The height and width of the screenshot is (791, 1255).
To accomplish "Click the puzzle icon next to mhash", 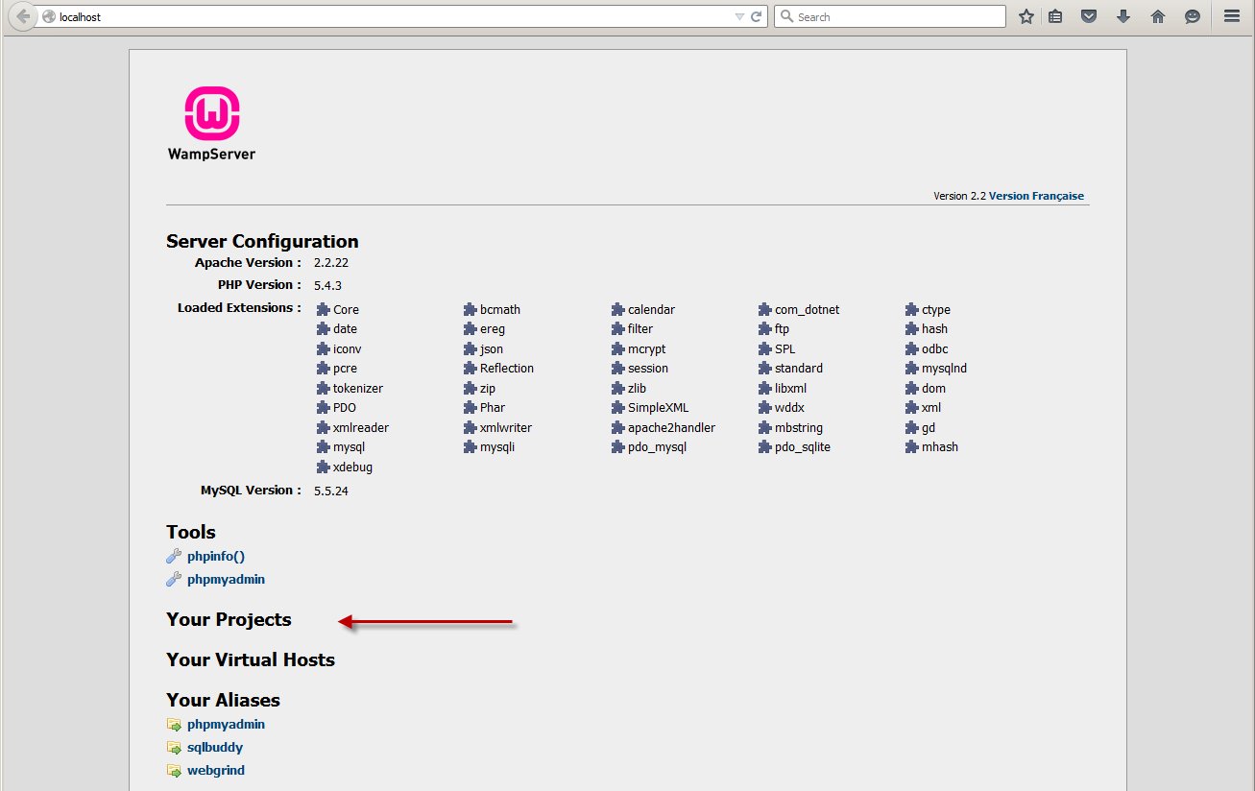I will (x=912, y=446).
